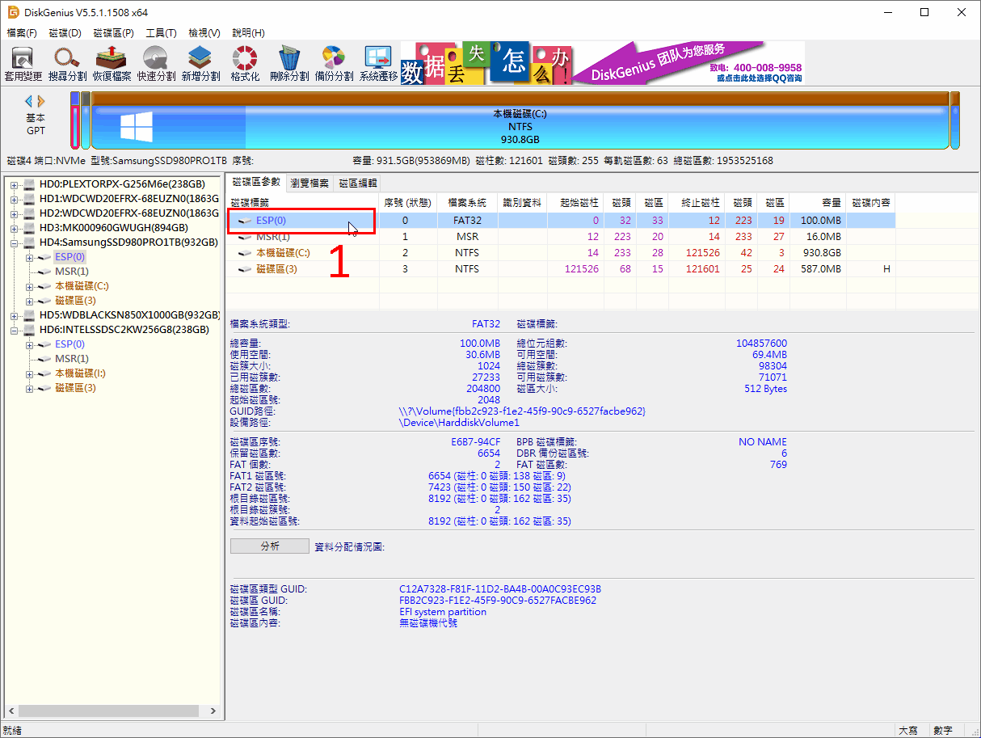
Task: Click the 磁碟標籤 column header
Action: tap(303, 202)
